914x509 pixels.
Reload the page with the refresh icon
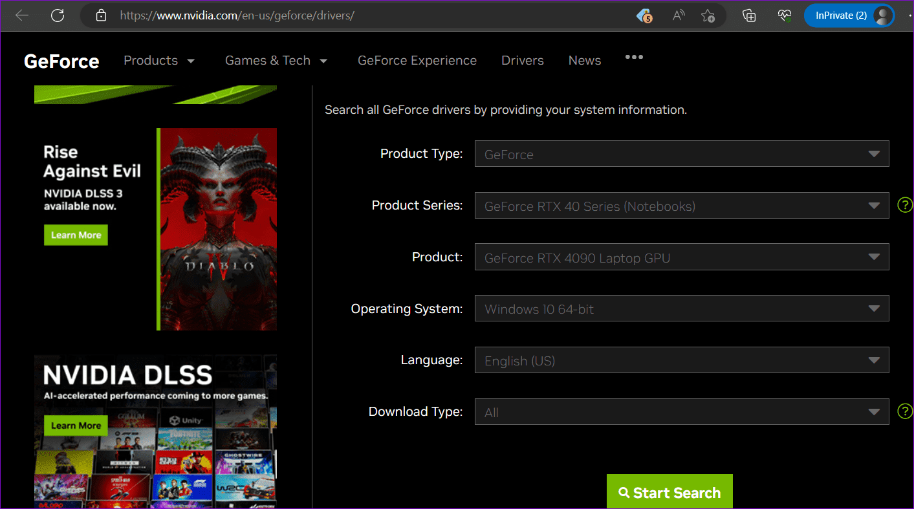click(58, 16)
